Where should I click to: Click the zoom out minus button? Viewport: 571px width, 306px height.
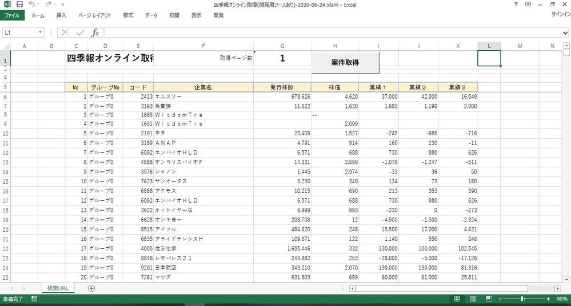(500, 299)
